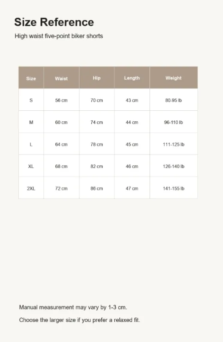Viewport: 223px width, 342px height.
Task: Click the Hip column header
Action: (x=96, y=78)
